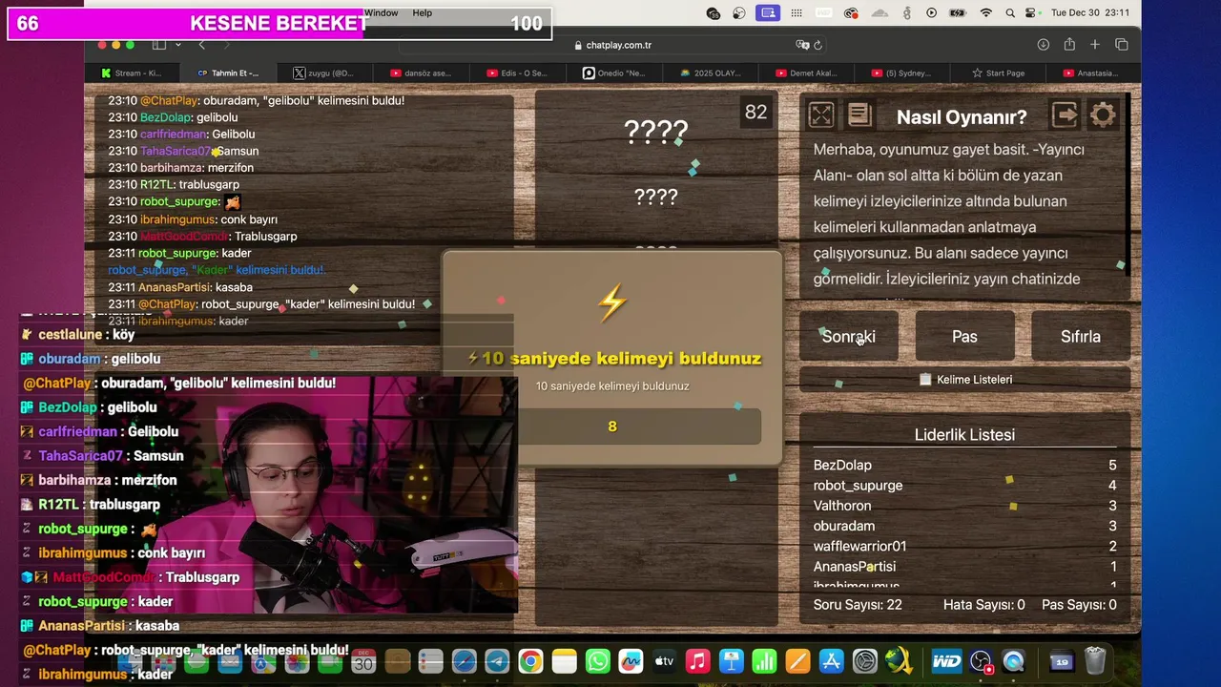Open Numbers from the Dock

(764, 661)
